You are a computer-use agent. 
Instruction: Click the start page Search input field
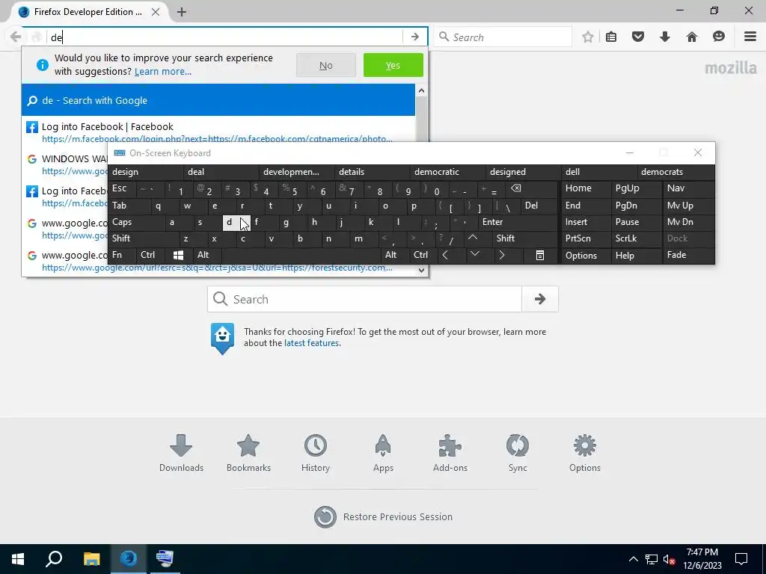pos(364,299)
